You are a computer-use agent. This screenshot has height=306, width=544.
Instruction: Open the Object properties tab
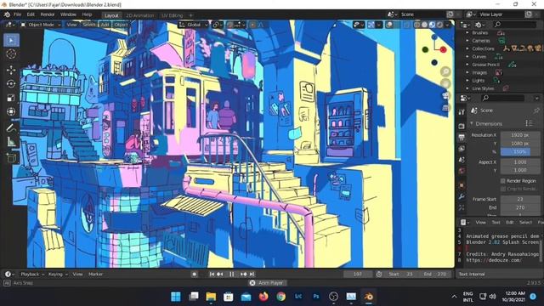(462, 185)
